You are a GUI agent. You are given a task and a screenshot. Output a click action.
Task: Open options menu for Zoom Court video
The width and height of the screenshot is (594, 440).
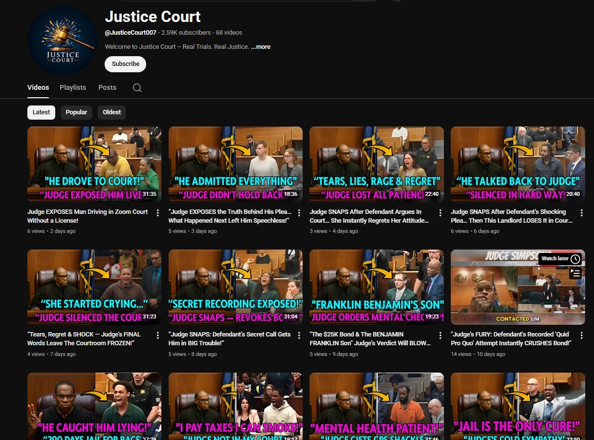[x=157, y=213]
